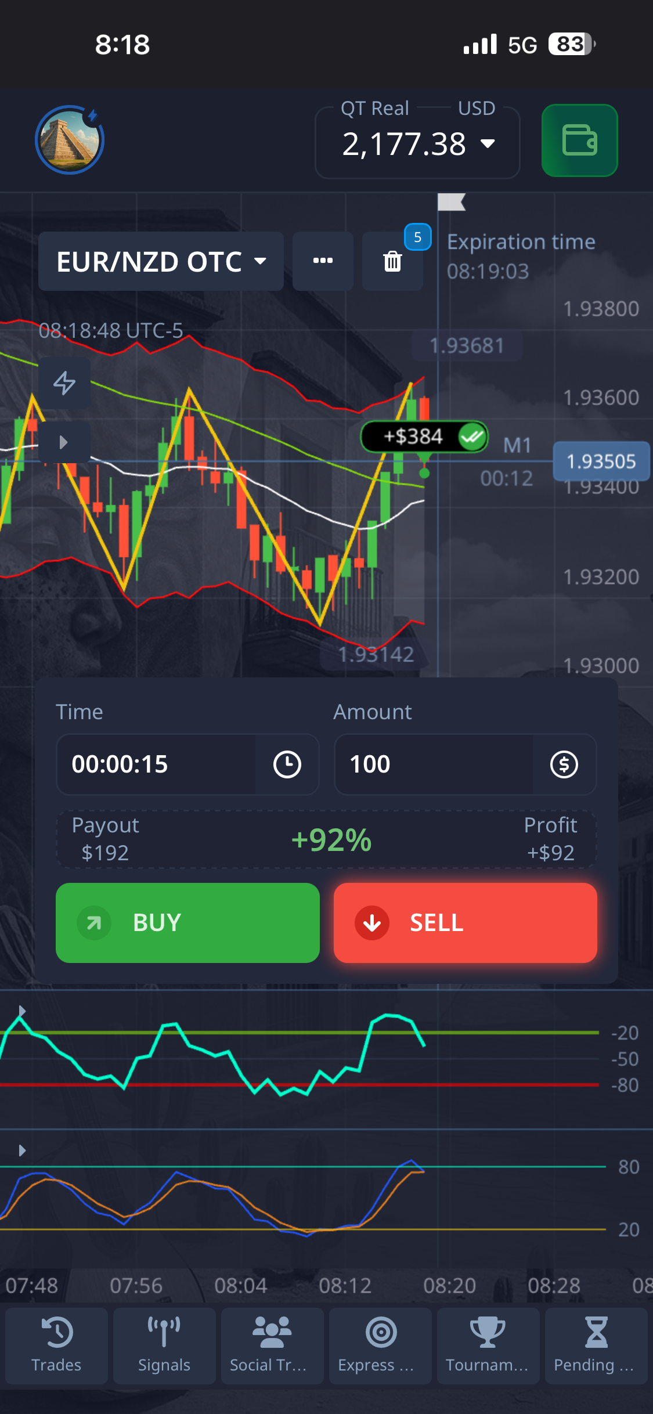The image size is (653, 1414).
Task: Expand the left panel arrow below lightning icon
Action: (64, 442)
